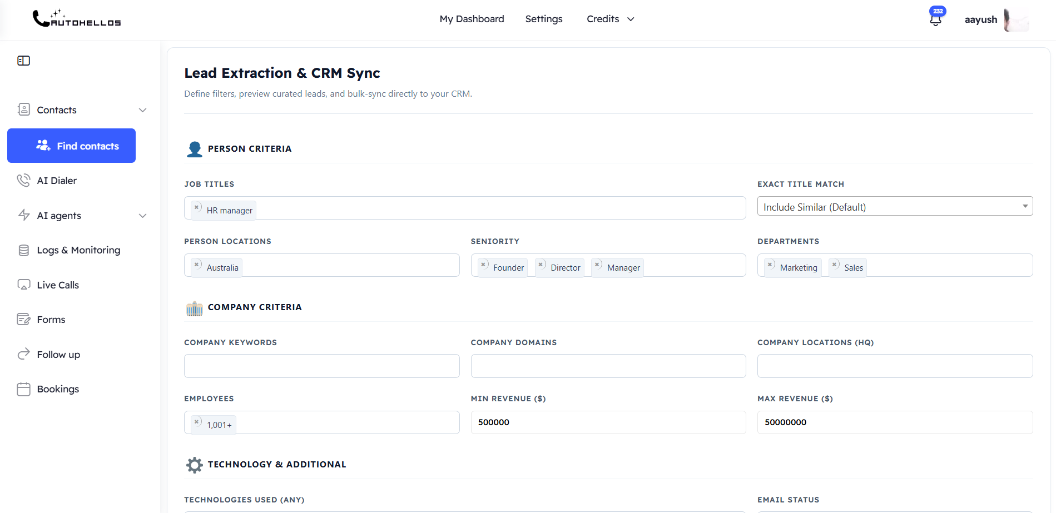Click the Company Criteria building icon
Image resolution: width=1056 pixels, height=513 pixels.
click(195, 308)
